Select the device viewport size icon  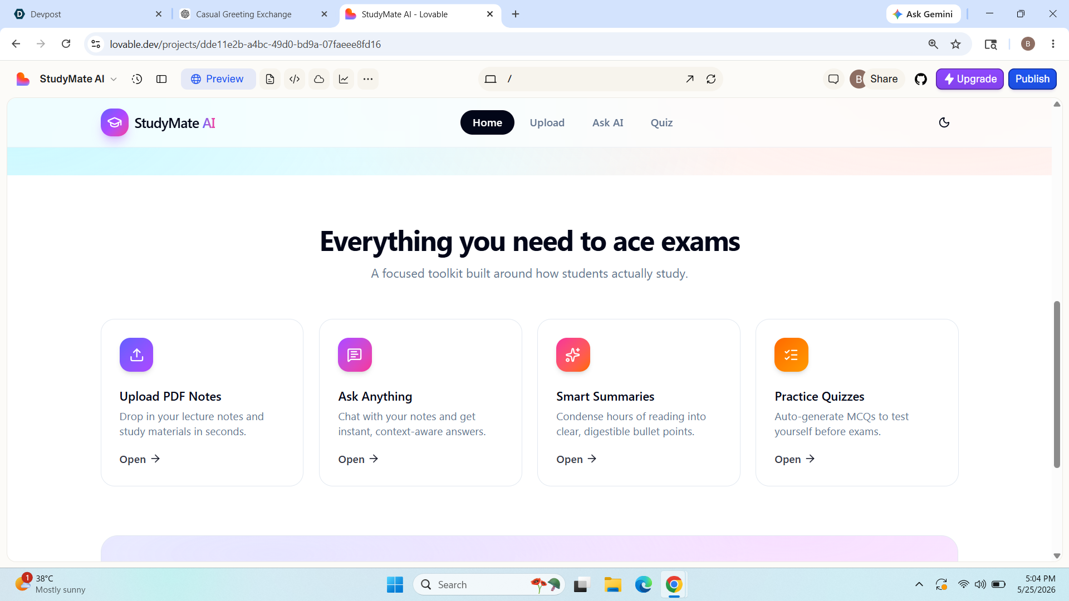tap(491, 79)
